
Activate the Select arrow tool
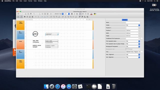click(18, 17)
